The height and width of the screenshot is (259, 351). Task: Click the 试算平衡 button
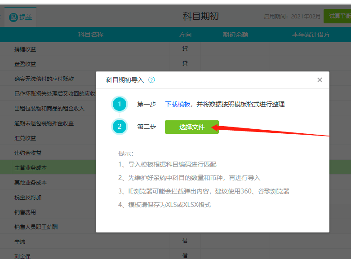coord(337,16)
